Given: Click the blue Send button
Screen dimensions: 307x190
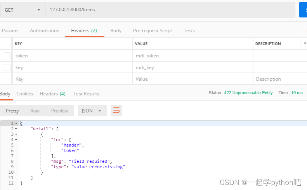Looking at the screenshot, I should click(303, 10).
